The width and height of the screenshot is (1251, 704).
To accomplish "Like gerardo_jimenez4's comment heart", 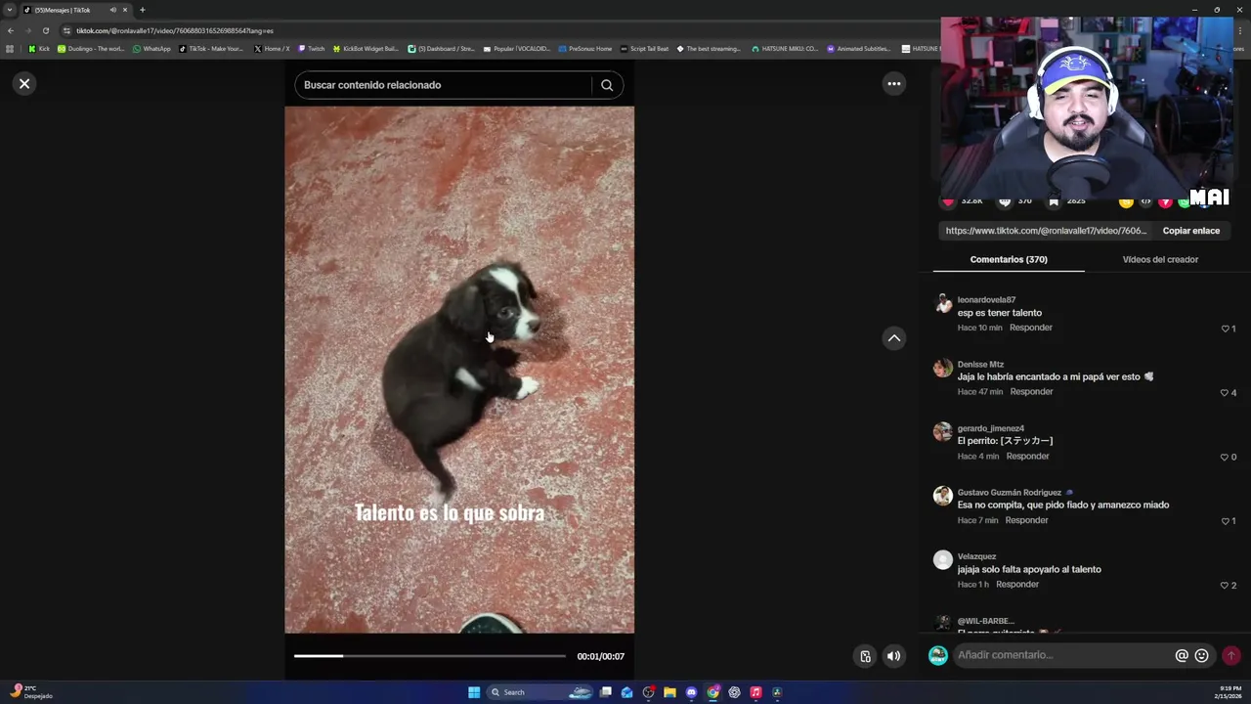I will pyautogui.click(x=1225, y=457).
